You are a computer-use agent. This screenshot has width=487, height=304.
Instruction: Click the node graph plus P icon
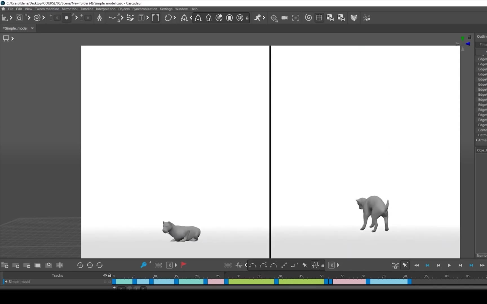367,18
